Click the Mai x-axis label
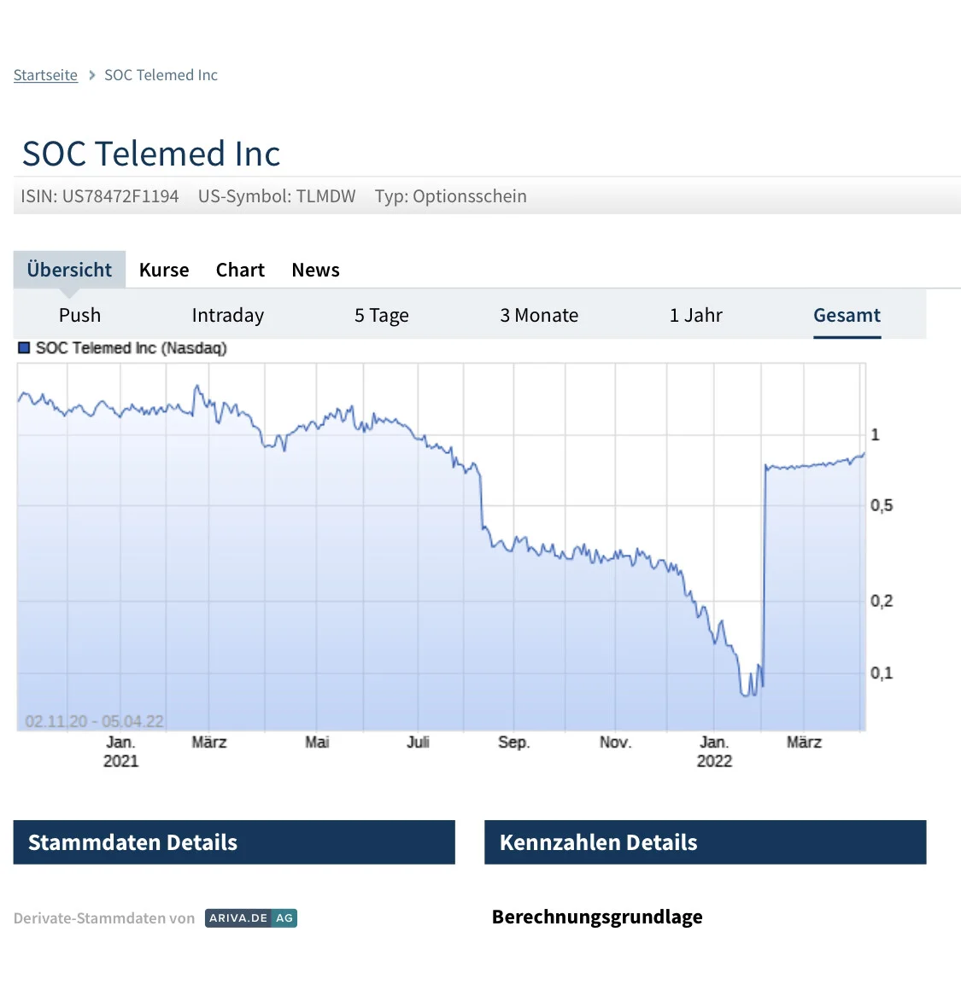Image resolution: width=961 pixels, height=990 pixels. [x=317, y=742]
